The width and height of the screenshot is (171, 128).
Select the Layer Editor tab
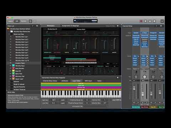pos(76,81)
